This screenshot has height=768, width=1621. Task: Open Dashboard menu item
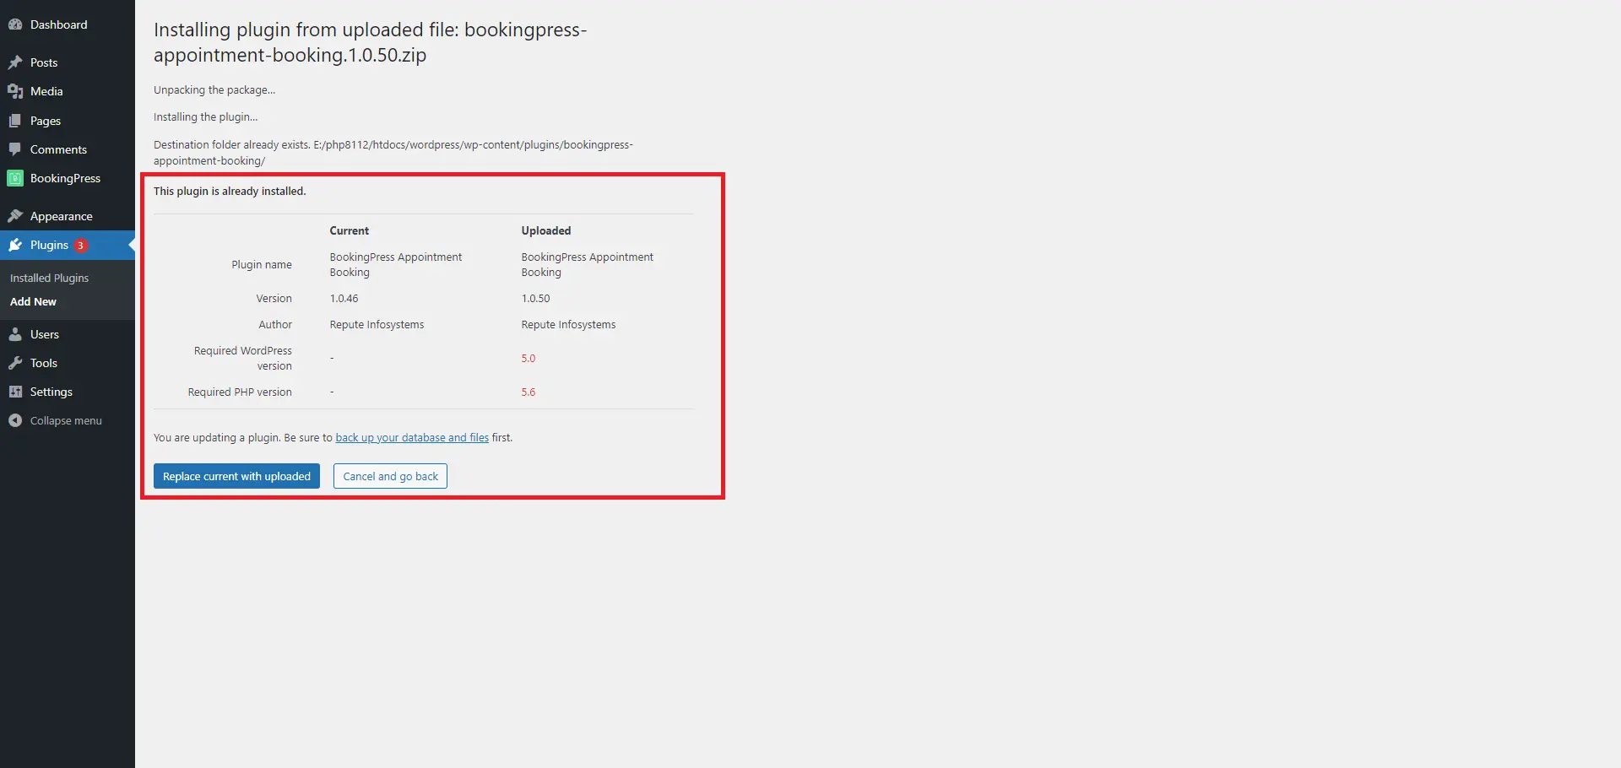tap(68, 24)
